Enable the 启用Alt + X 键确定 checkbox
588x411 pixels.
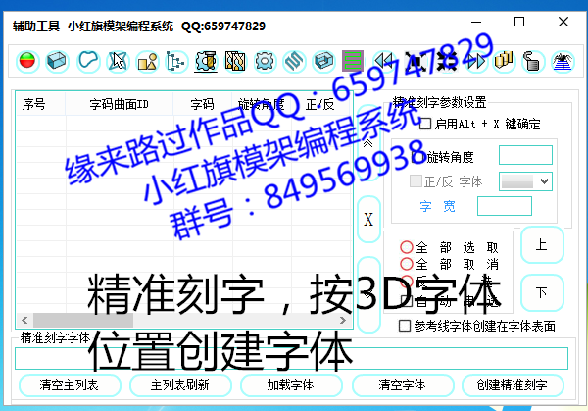pos(425,124)
